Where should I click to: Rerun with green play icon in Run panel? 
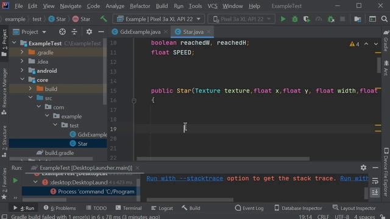[15, 180]
